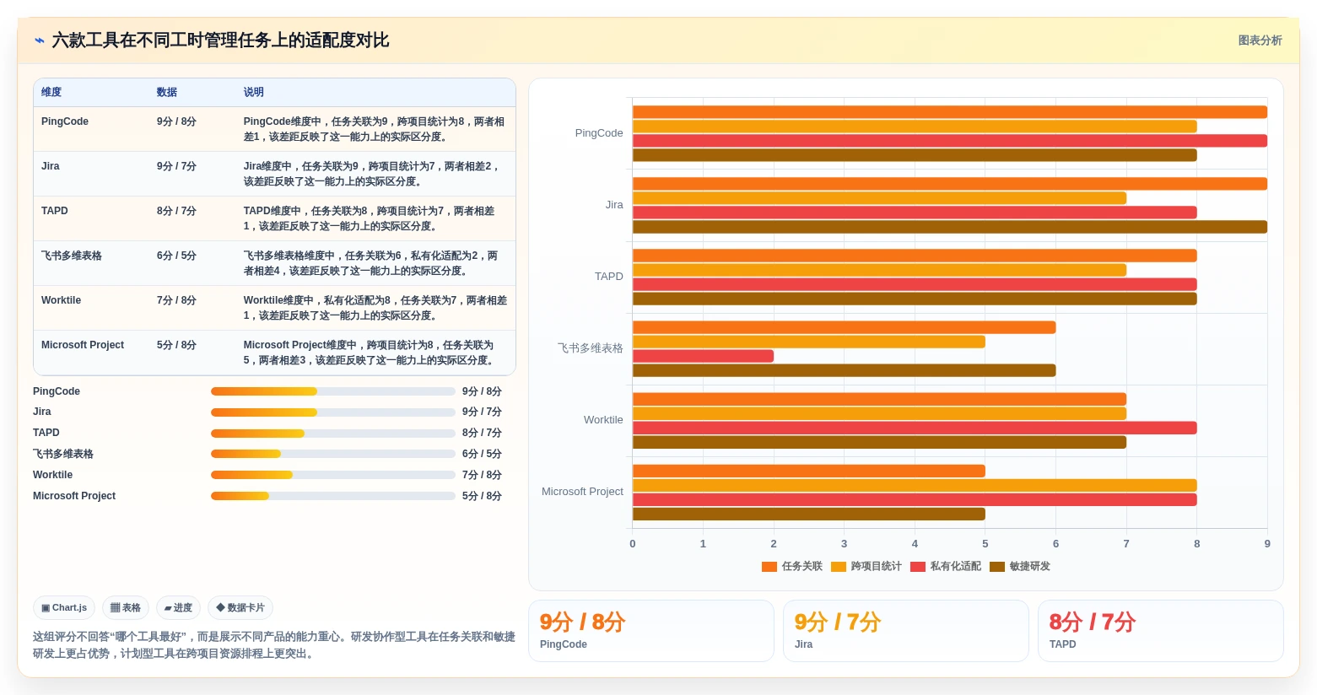Viewport: 1317px width, 695px height.
Task: Click the Microsoft Project y-axis label in chart
Action: pyautogui.click(x=582, y=492)
